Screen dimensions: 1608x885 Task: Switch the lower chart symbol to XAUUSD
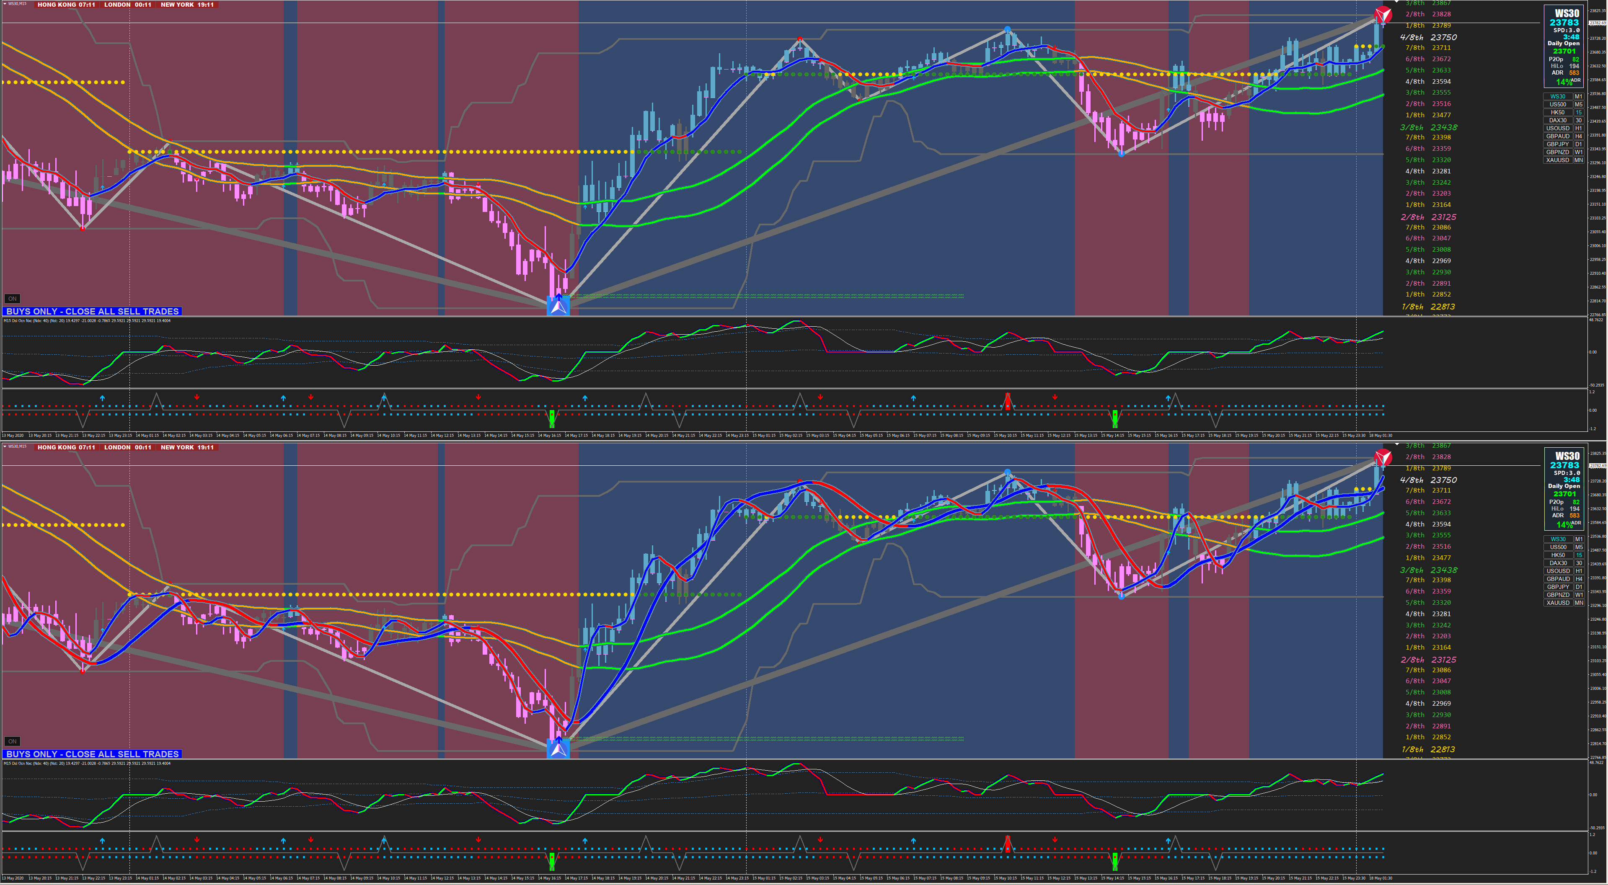(1557, 603)
